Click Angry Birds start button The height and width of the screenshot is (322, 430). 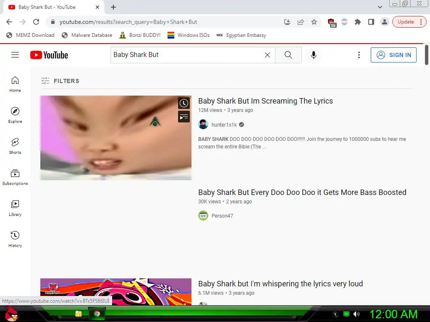coord(11,314)
